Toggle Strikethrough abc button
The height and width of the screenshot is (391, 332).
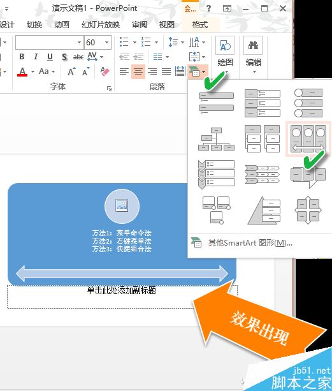78,57
